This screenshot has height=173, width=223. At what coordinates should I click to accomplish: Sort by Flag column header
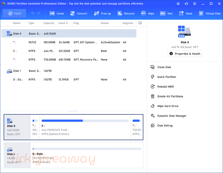point(76,23)
